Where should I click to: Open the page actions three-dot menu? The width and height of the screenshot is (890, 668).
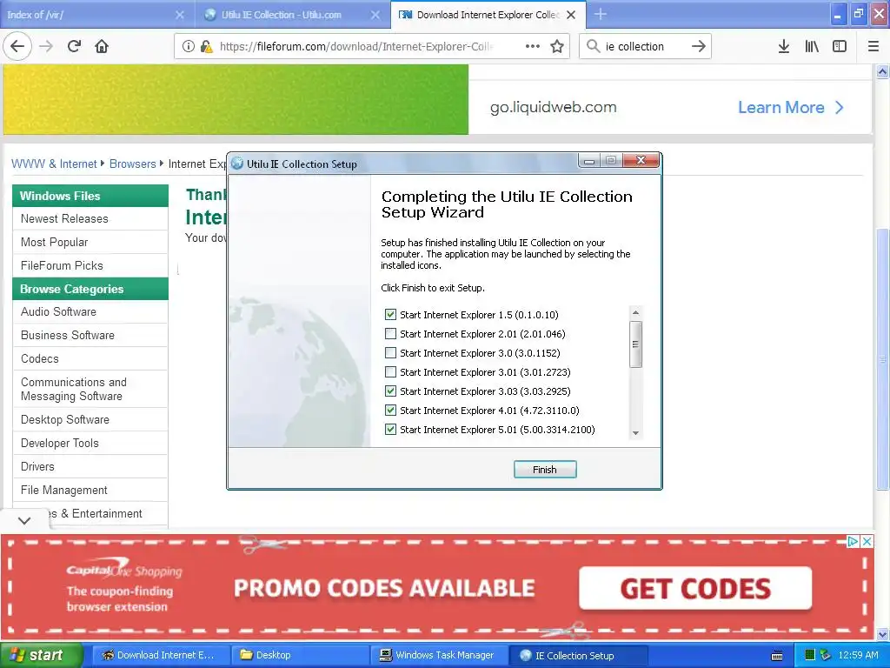(x=533, y=46)
